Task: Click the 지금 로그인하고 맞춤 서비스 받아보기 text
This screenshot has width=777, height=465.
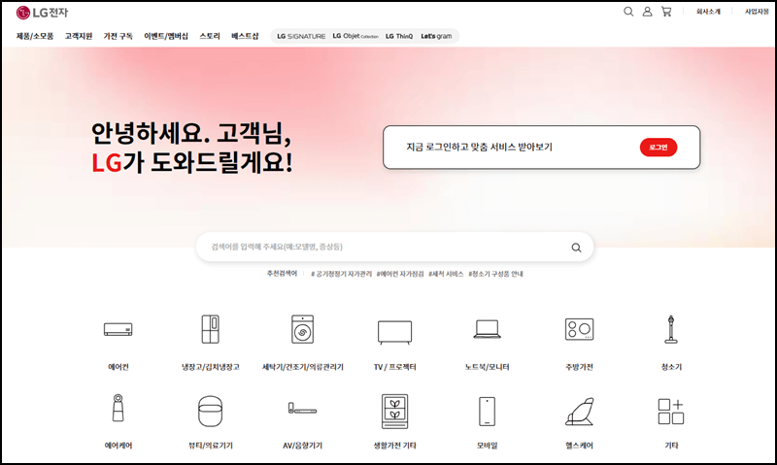Action: [x=479, y=148]
